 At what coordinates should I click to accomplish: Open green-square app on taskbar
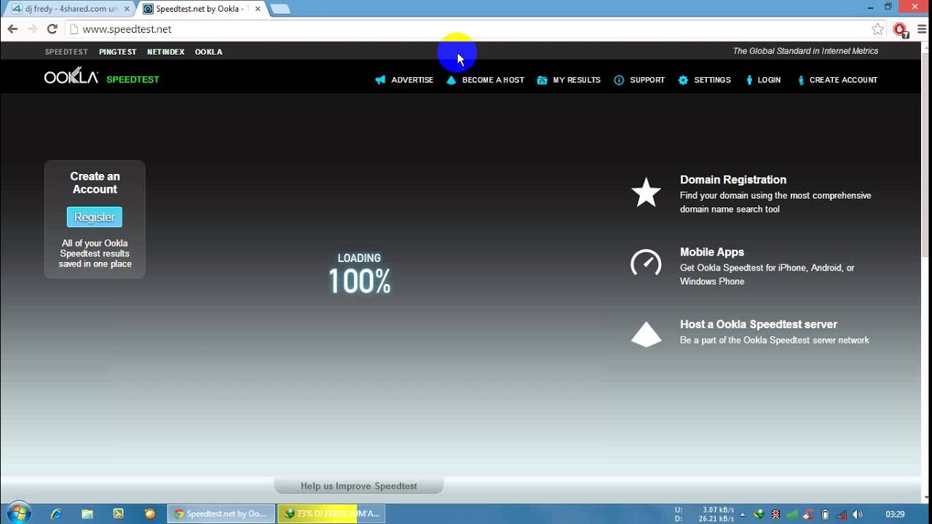[x=119, y=514]
